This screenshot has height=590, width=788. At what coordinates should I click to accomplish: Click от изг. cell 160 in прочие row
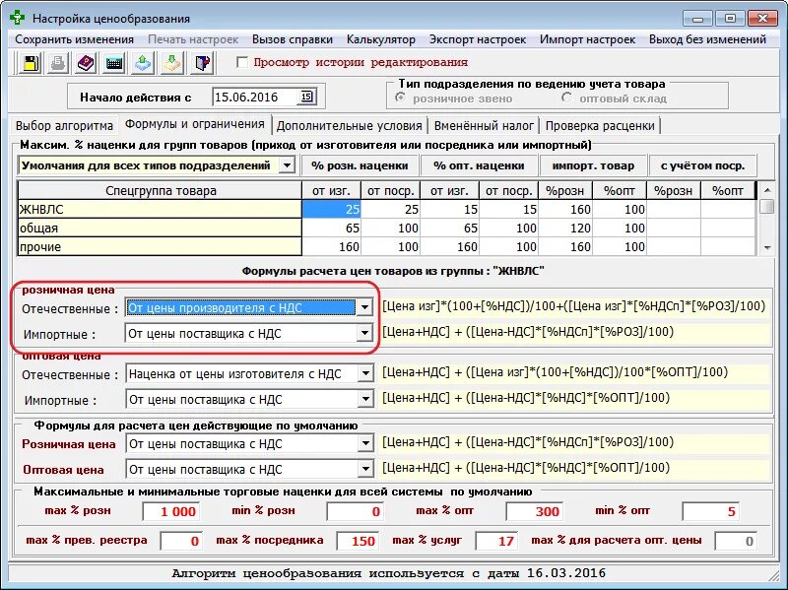(x=332, y=246)
